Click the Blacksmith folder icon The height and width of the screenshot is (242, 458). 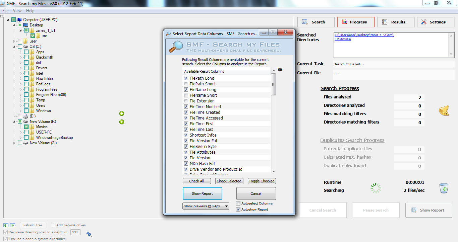pos(32,57)
